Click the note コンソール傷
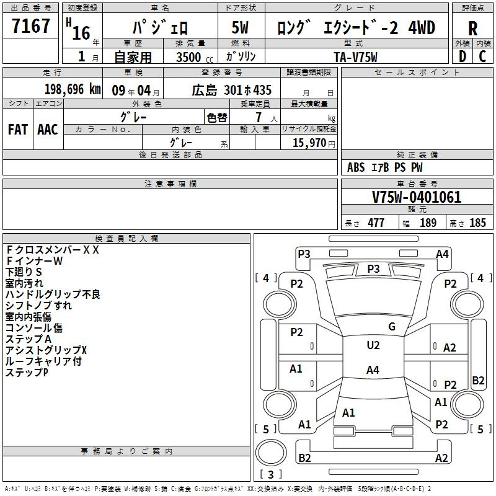496x496 pixels. pos(34,328)
